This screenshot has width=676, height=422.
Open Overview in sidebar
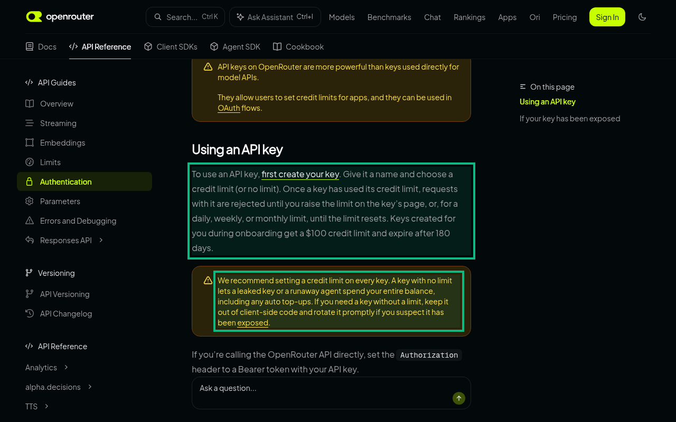(x=84, y=103)
